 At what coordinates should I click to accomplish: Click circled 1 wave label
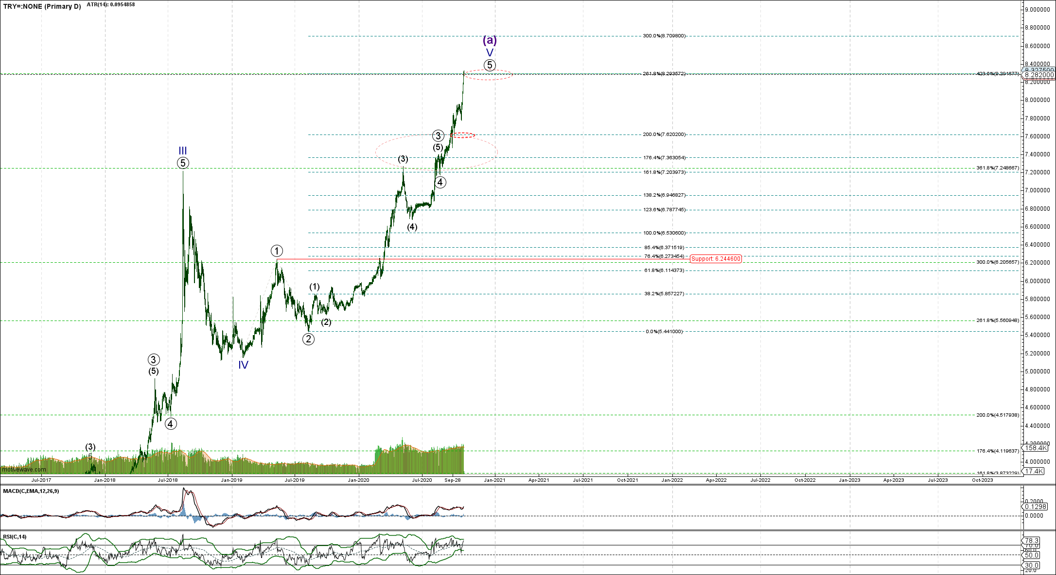(x=276, y=251)
